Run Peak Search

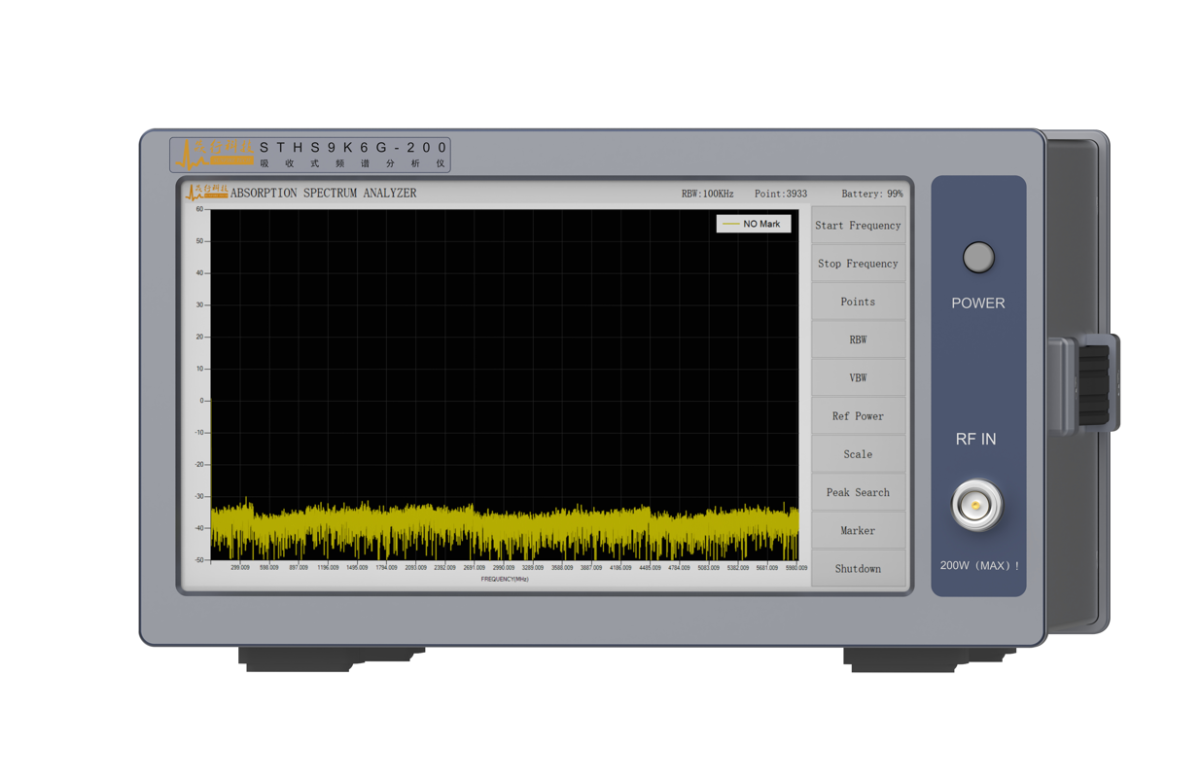(x=858, y=492)
